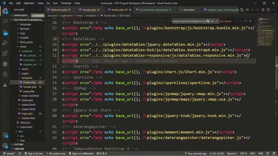The height and width of the screenshot is (156, 278).
Task: Click the feedback icon in status bar
Action: (268, 153)
